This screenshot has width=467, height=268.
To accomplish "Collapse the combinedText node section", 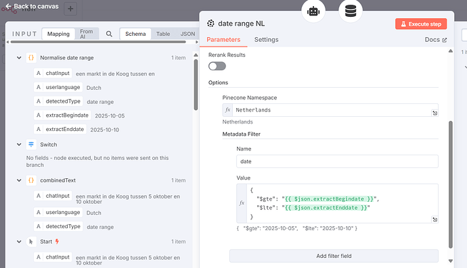I will 19,180.
